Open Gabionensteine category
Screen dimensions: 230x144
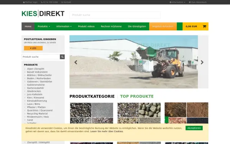click(36, 85)
